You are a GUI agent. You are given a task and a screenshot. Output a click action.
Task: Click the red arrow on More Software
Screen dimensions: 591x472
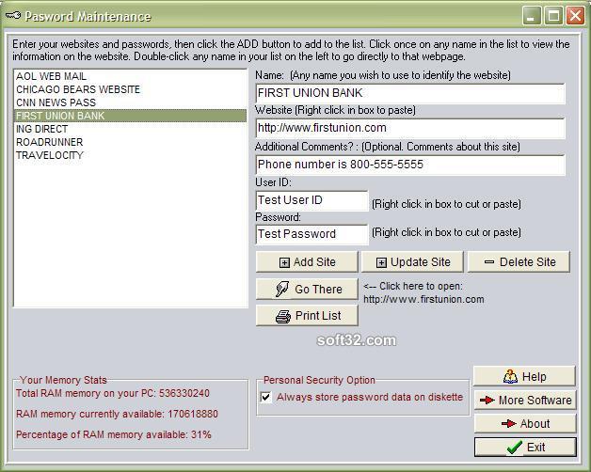coord(487,400)
